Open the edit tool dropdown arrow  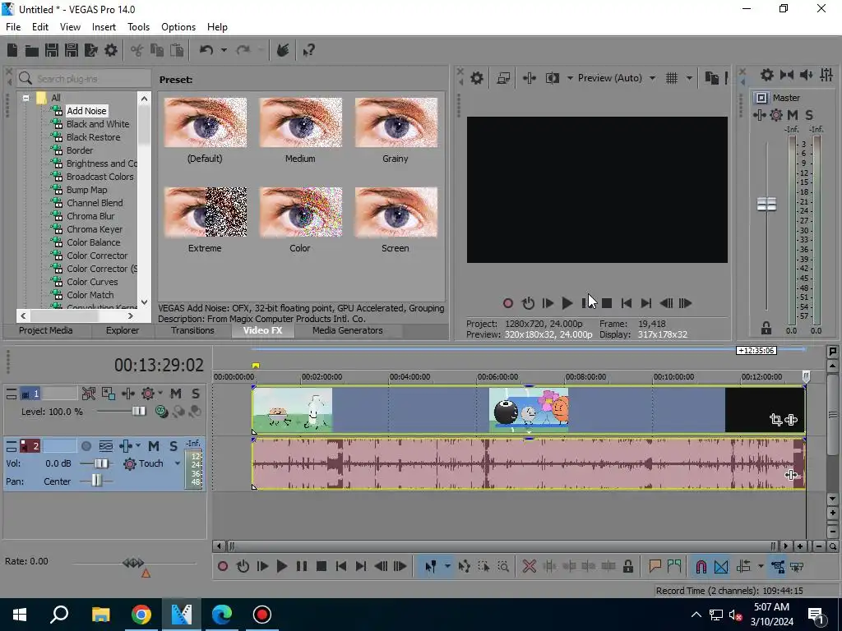(x=446, y=566)
